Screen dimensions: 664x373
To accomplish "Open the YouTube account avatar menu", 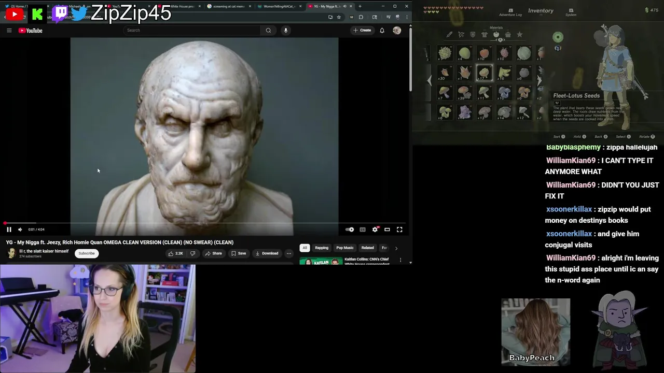I will click(x=397, y=31).
